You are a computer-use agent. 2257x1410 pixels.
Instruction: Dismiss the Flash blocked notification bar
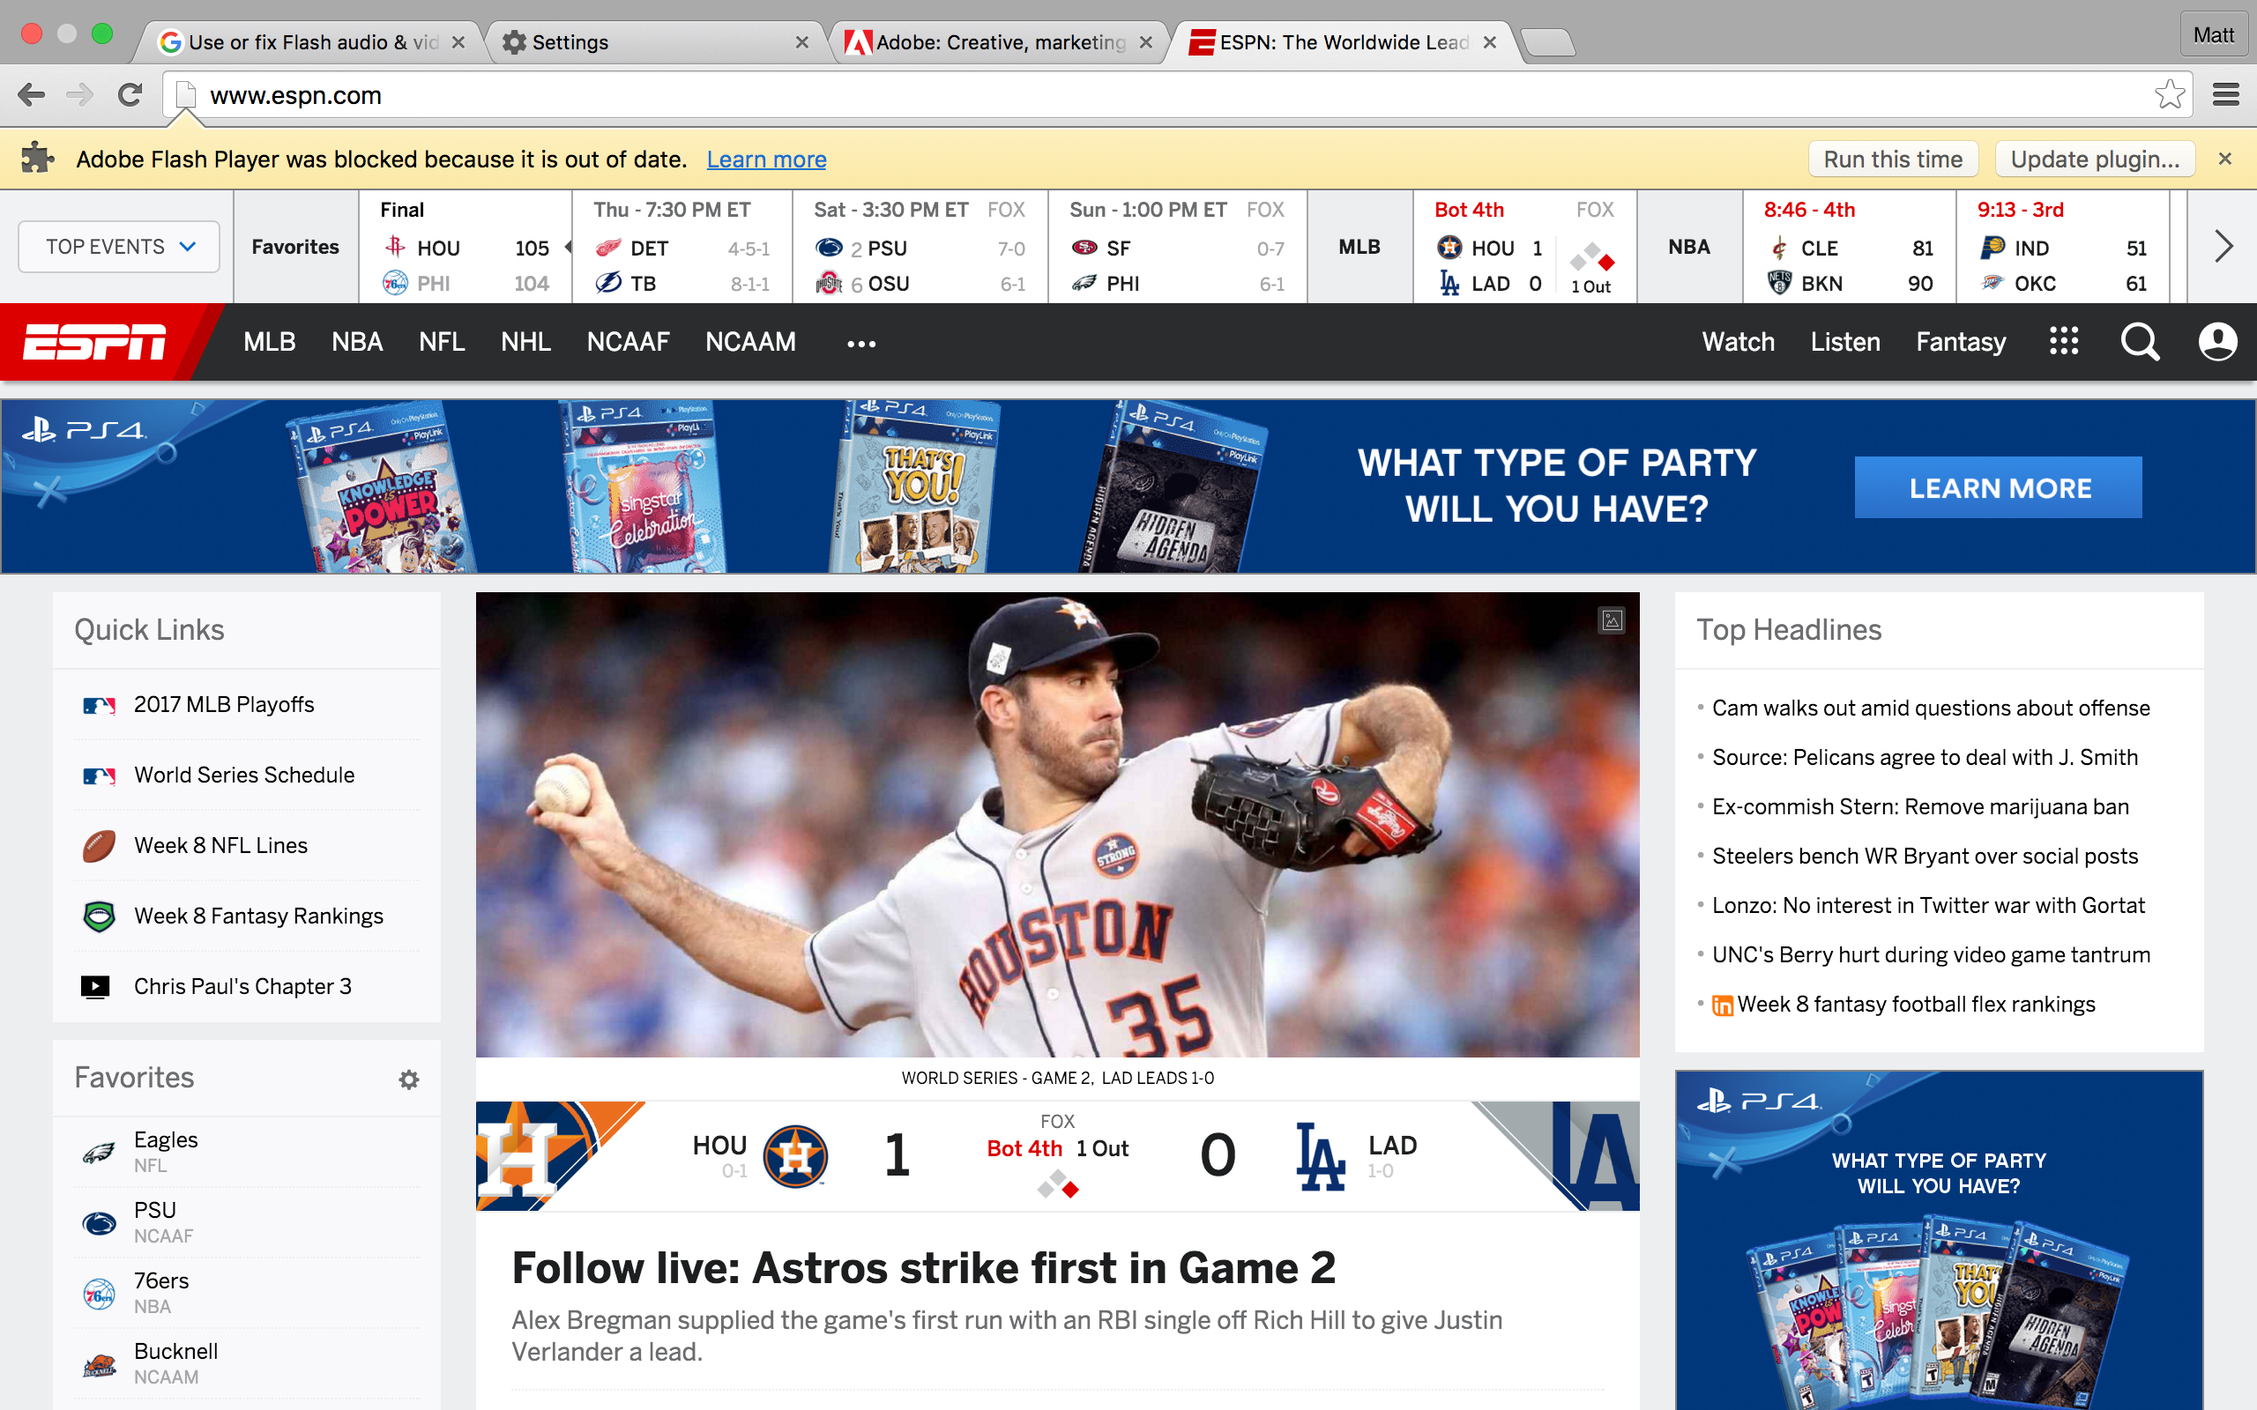pyautogui.click(x=2225, y=159)
